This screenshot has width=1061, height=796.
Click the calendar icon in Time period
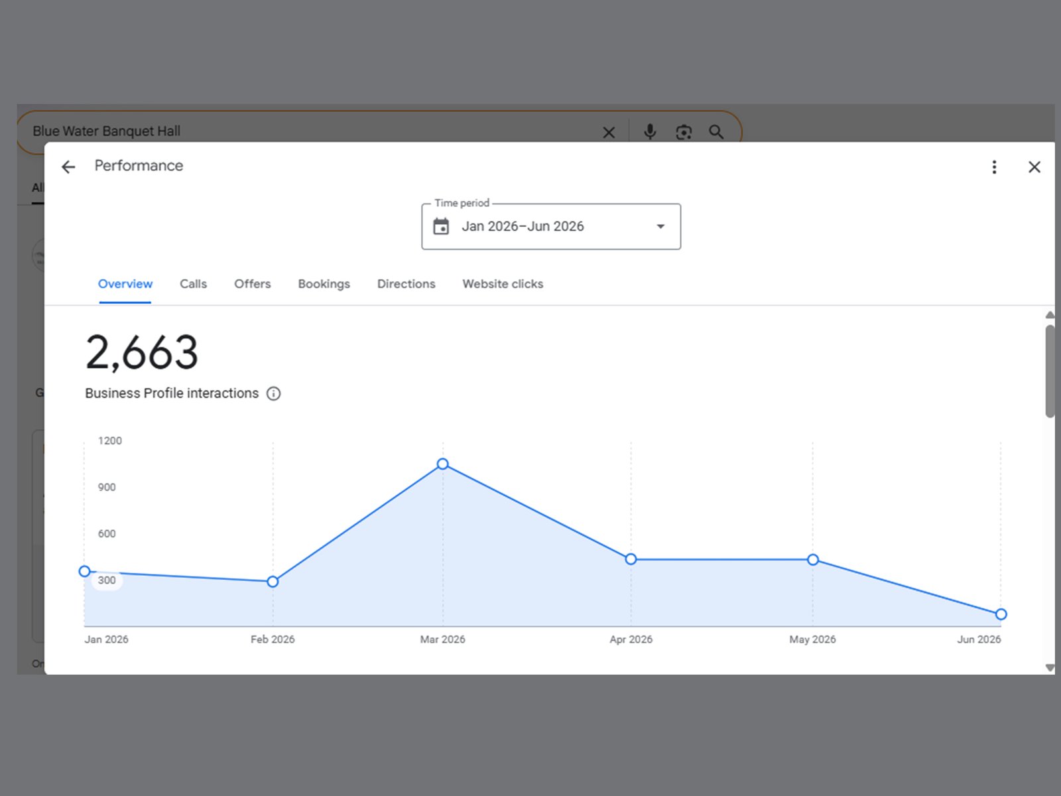click(x=441, y=226)
